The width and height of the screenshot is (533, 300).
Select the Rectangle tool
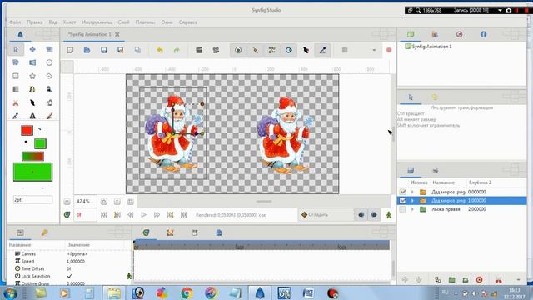(x=16, y=76)
